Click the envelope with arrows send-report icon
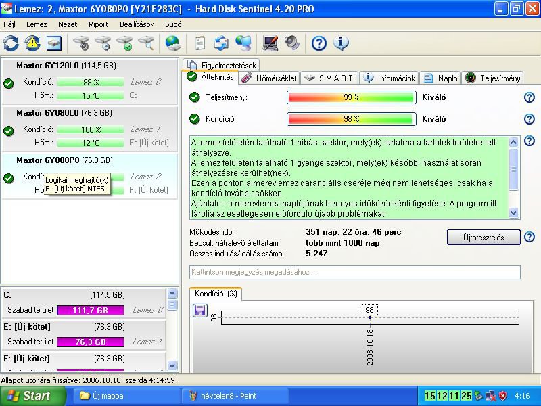The height and width of the screenshot is (406, 541). pyautogui.click(x=221, y=43)
